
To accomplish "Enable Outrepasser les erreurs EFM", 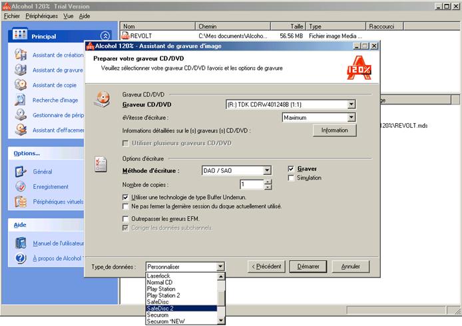I will click(126, 219).
